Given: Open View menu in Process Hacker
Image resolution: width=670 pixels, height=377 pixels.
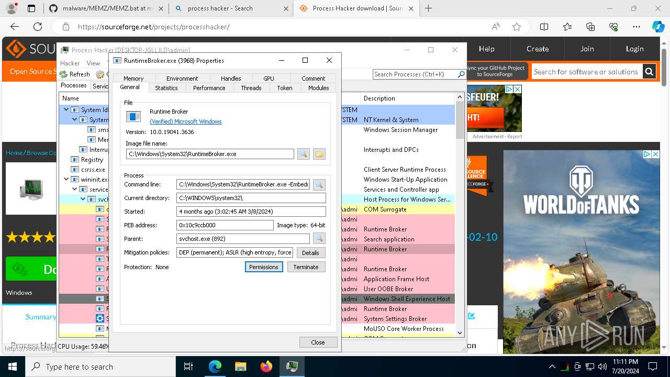Looking at the screenshot, I should pyautogui.click(x=93, y=63).
